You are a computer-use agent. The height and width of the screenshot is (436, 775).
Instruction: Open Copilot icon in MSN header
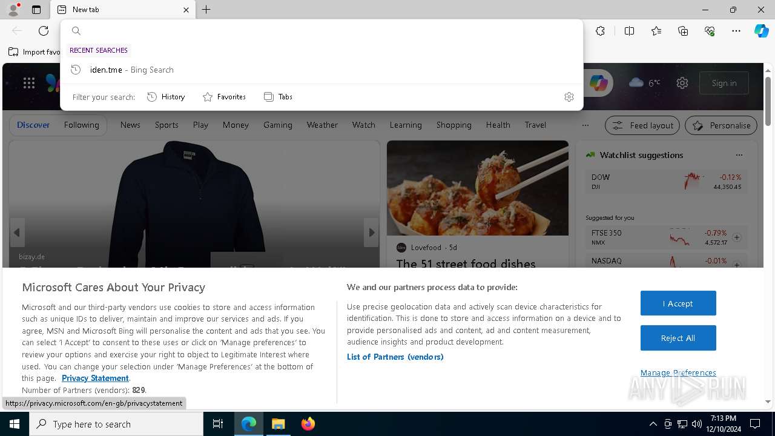[599, 84]
